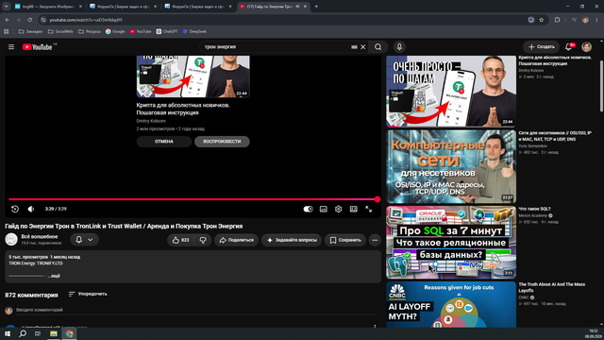Reload the page
This screenshot has width=604, height=340.
(x=29, y=20)
